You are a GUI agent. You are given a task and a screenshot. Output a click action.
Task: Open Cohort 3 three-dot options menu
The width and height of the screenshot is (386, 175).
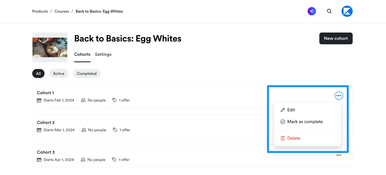(339, 155)
